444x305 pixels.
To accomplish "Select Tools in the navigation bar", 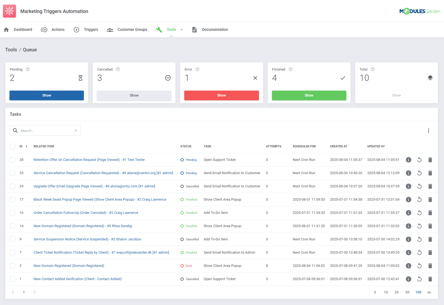I will (x=171, y=30).
